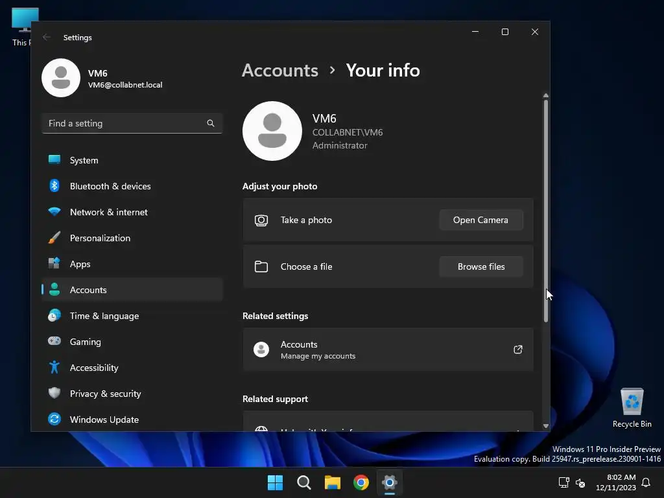Launch File Explorer from the taskbar
This screenshot has width=664, height=498.
click(x=333, y=482)
